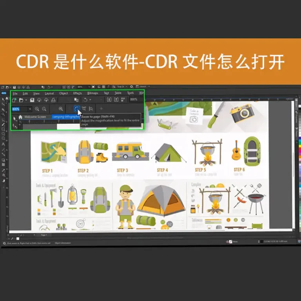Image resolution: width=301 pixels, height=301 pixels.
Task: Click Print icon in magnified callout
Action: (x=53, y=100)
